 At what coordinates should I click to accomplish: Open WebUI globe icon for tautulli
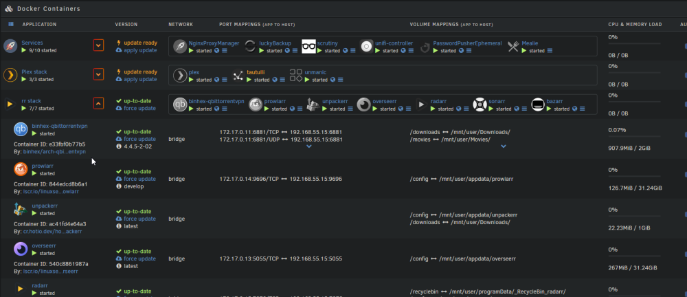274,80
